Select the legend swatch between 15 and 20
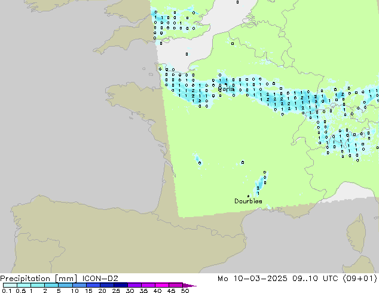 93,285
